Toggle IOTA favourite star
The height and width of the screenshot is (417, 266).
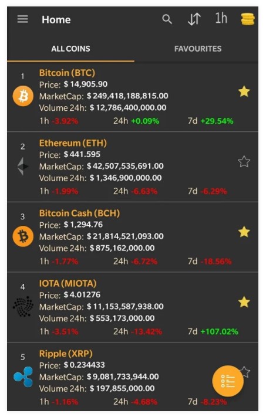(x=244, y=302)
